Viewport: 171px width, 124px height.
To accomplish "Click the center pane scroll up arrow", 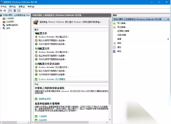I will 110,19.
